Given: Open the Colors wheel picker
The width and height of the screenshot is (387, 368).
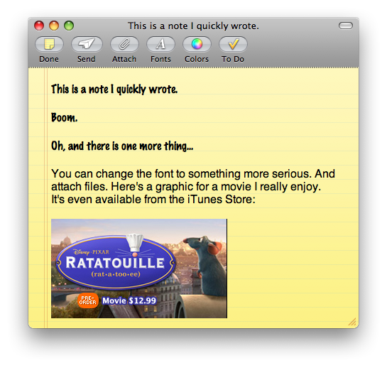Looking at the screenshot, I should (x=197, y=44).
